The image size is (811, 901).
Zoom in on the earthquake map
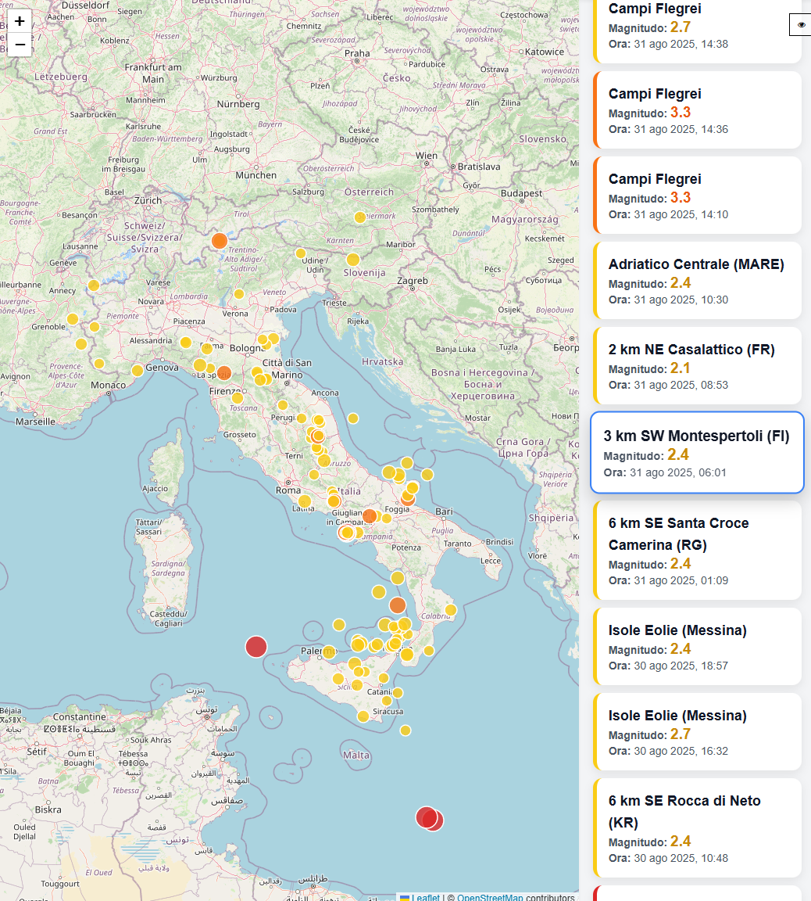(x=20, y=21)
